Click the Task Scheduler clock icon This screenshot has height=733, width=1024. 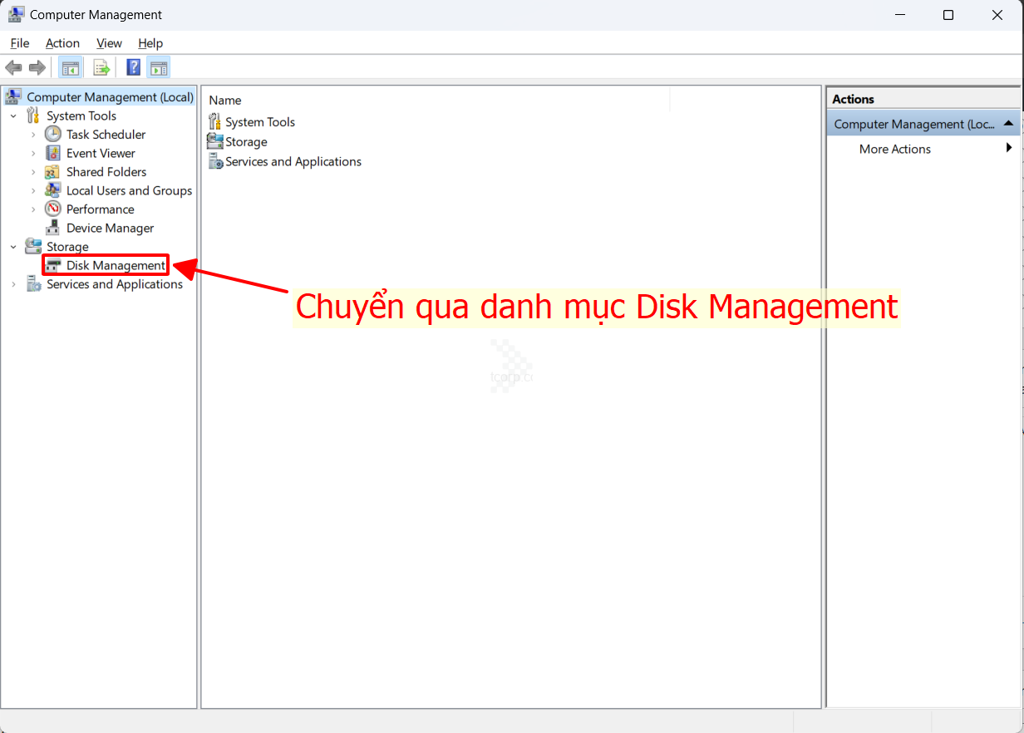pos(53,134)
